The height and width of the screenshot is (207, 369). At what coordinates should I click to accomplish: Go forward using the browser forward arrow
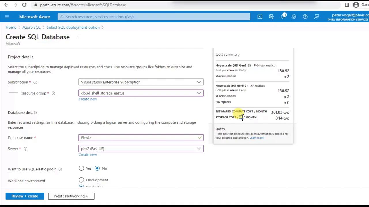click(x=15, y=5)
